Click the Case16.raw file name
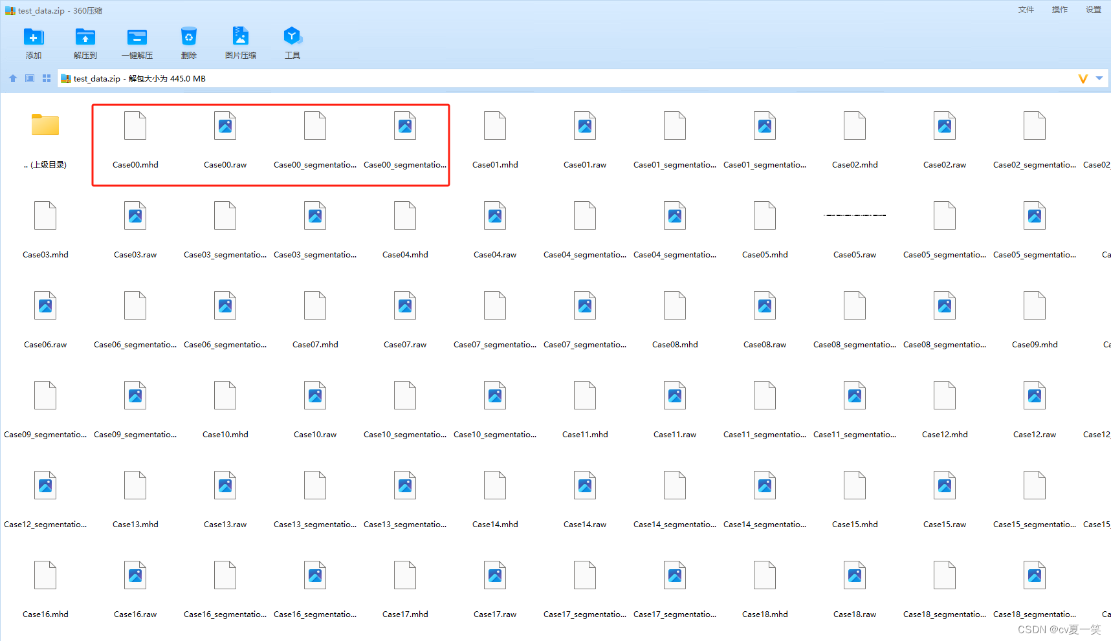 pyautogui.click(x=135, y=614)
